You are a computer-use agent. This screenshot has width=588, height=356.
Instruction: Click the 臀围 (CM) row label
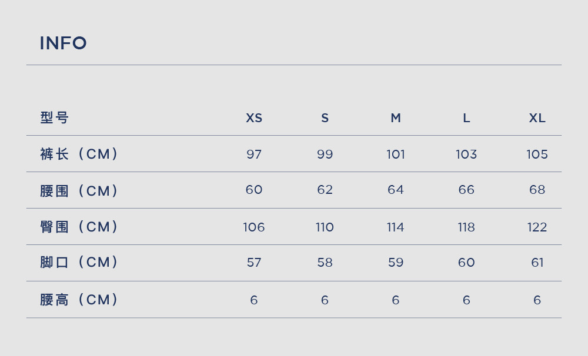pyautogui.click(x=79, y=227)
